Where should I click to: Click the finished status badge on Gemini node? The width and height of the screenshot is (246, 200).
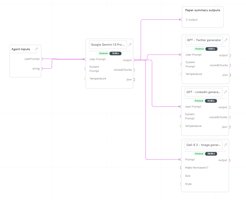tap(103, 53)
